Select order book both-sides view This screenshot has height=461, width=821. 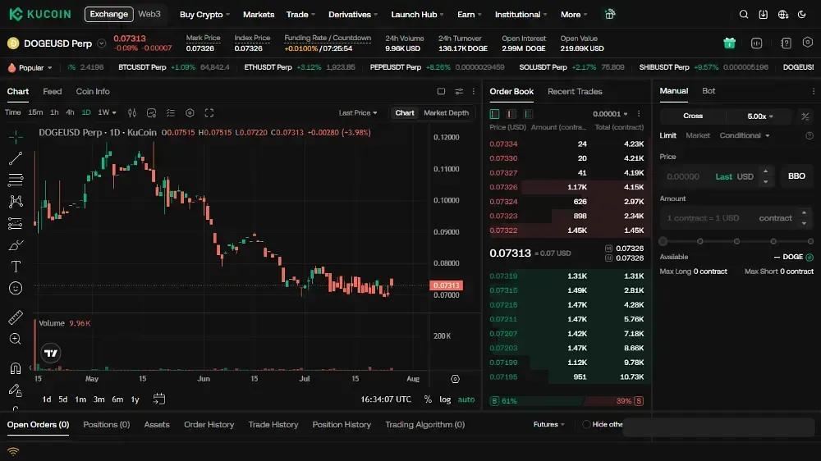pos(494,113)
